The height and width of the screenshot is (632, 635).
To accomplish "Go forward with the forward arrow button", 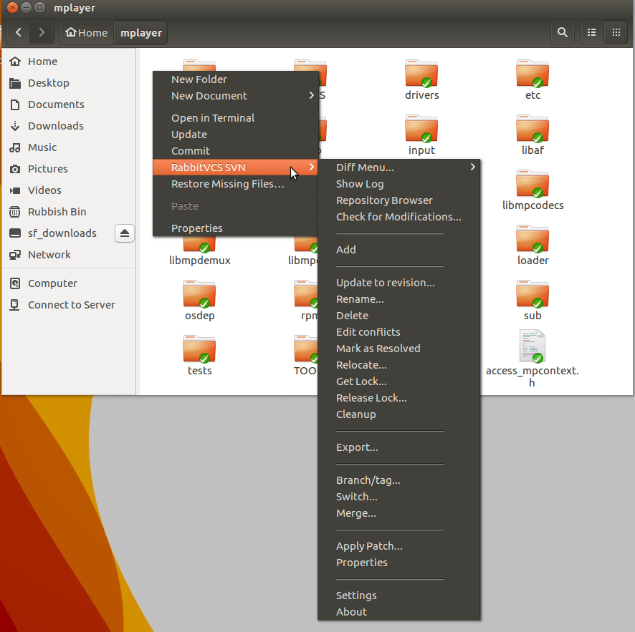I will 42,32.
